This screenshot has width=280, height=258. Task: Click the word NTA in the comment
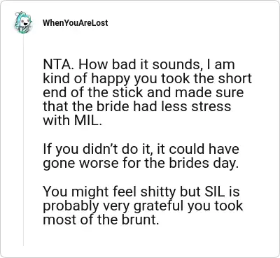[x=57, y=64]
